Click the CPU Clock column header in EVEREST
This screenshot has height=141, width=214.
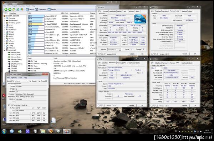tap(65, 13)
